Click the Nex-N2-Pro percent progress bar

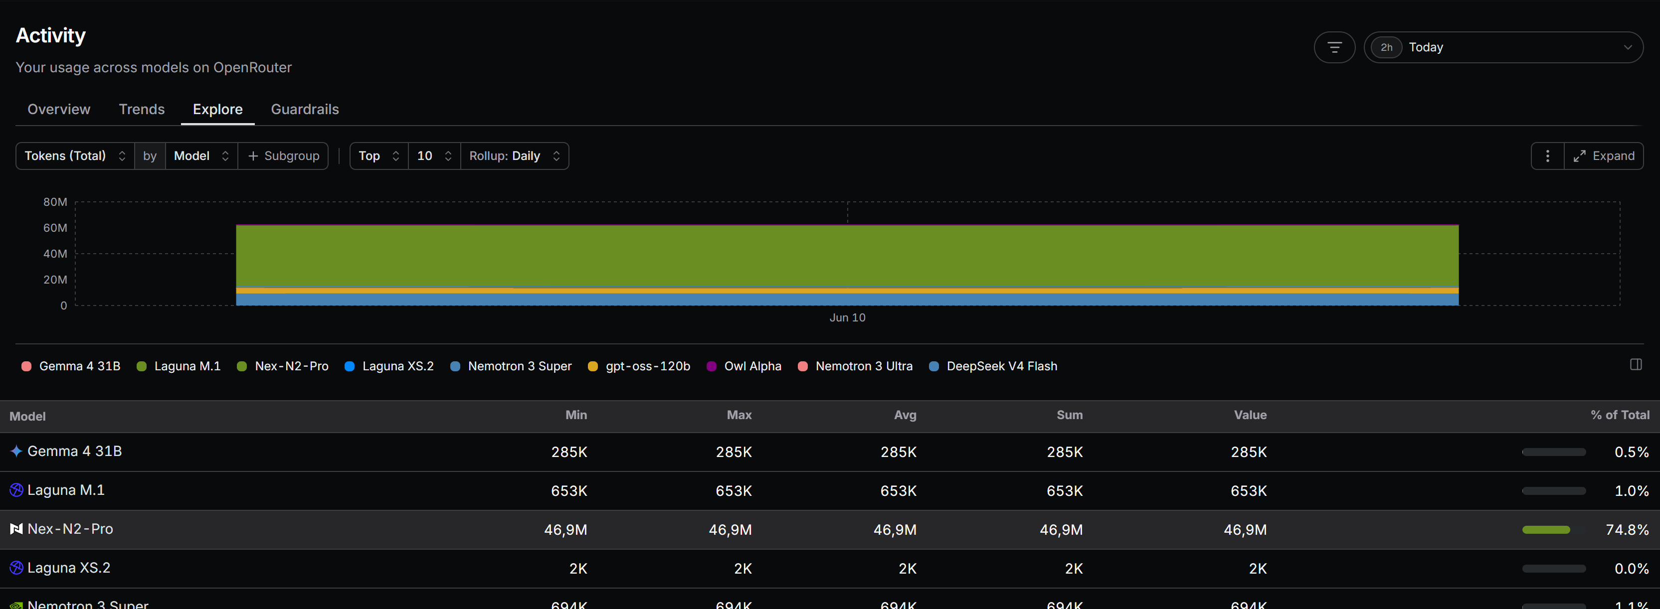1553,529
